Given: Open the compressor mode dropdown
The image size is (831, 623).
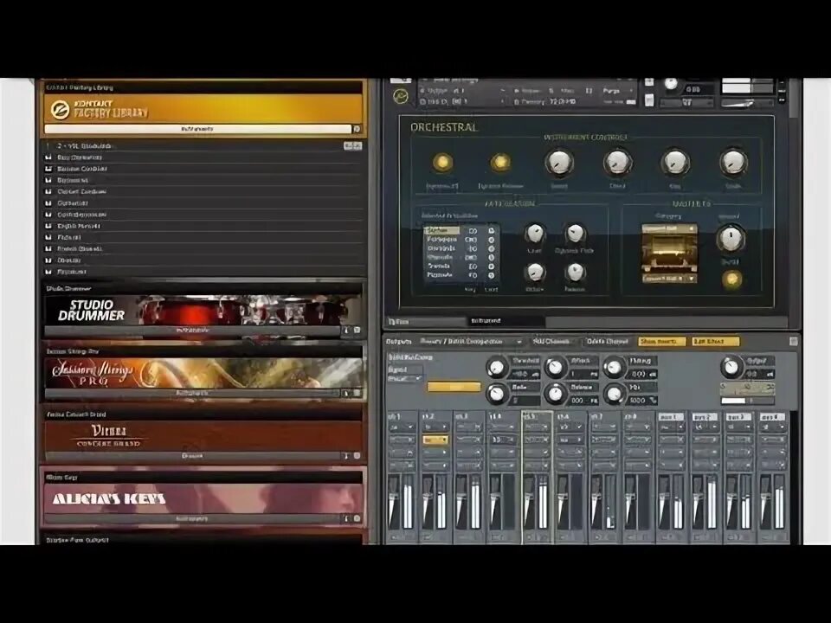Looking at the screenshot, I should tap(405, 379).
